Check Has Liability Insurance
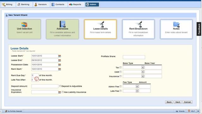The image size is (202, 114). (x=62, y=92)
